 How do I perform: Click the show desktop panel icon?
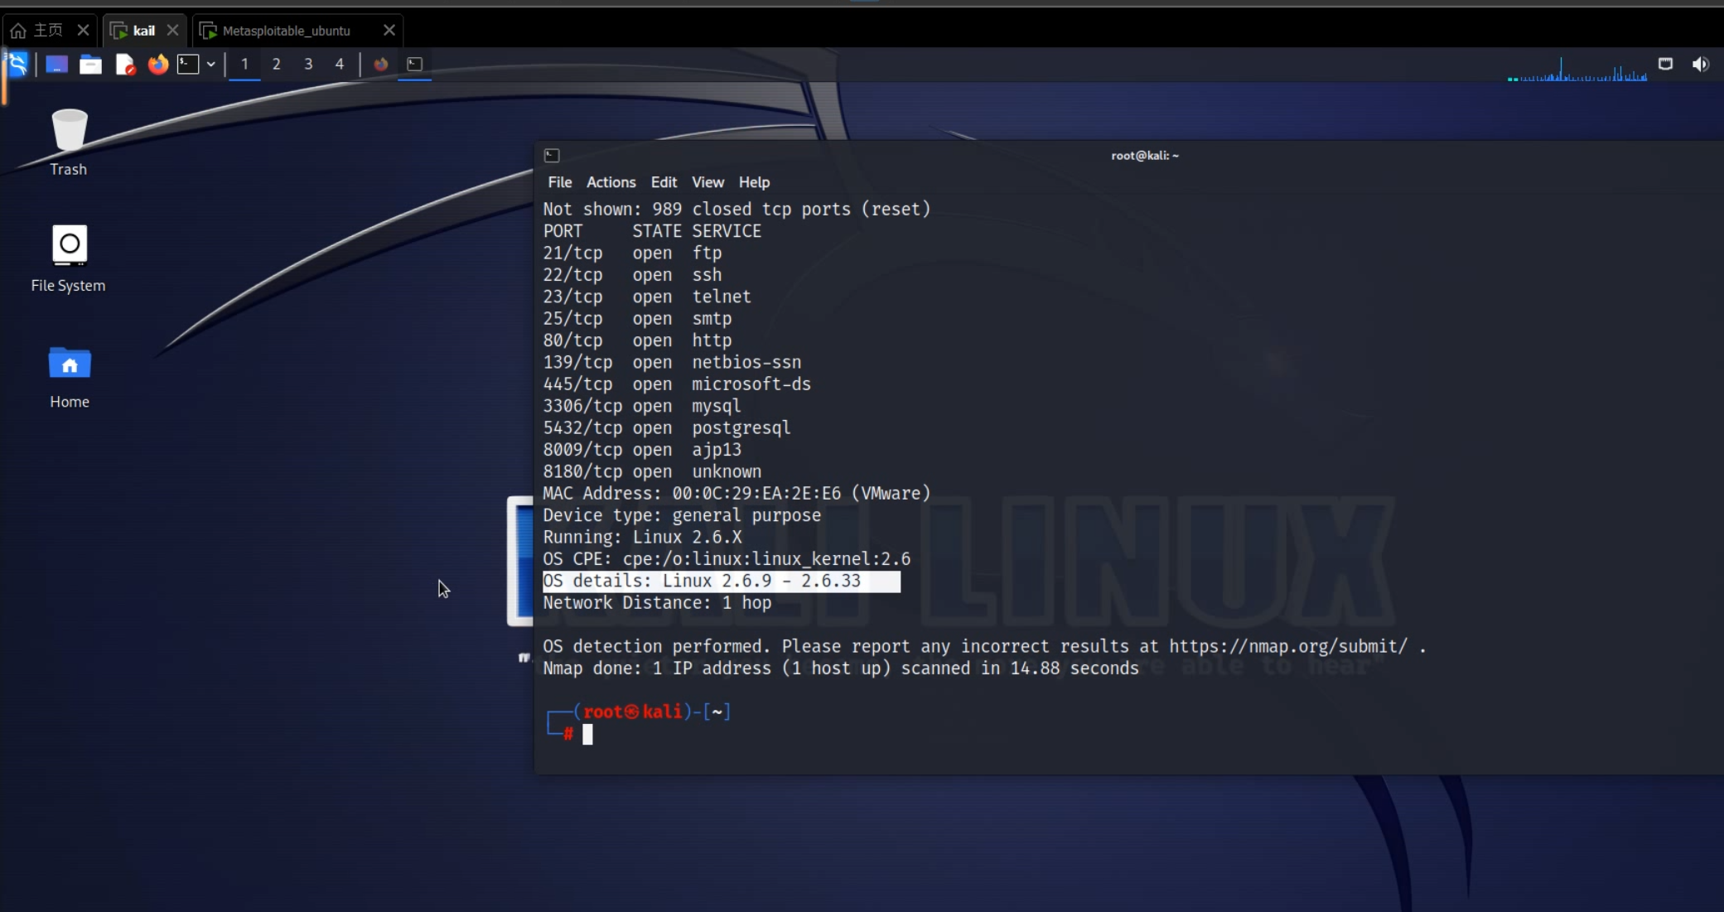pyautogui.click(x=56, y=65)
